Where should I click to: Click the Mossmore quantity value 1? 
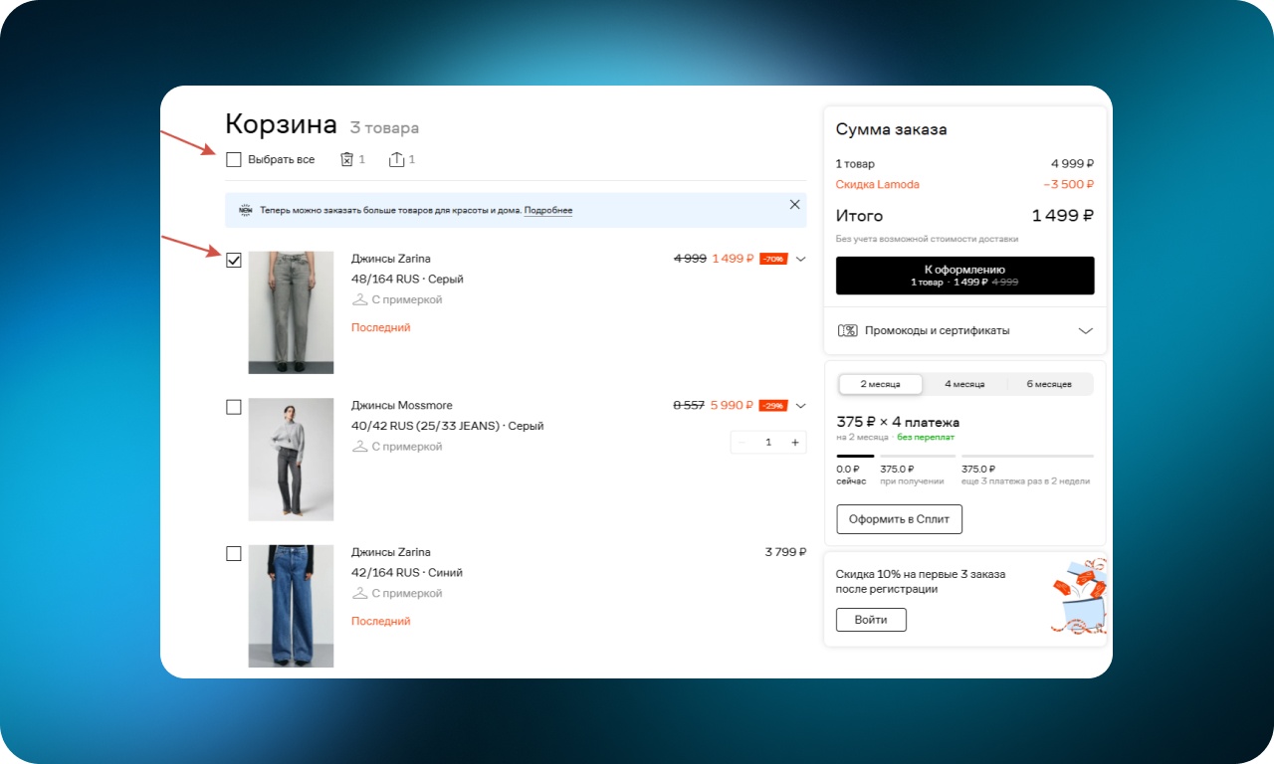tap(768, 443)
